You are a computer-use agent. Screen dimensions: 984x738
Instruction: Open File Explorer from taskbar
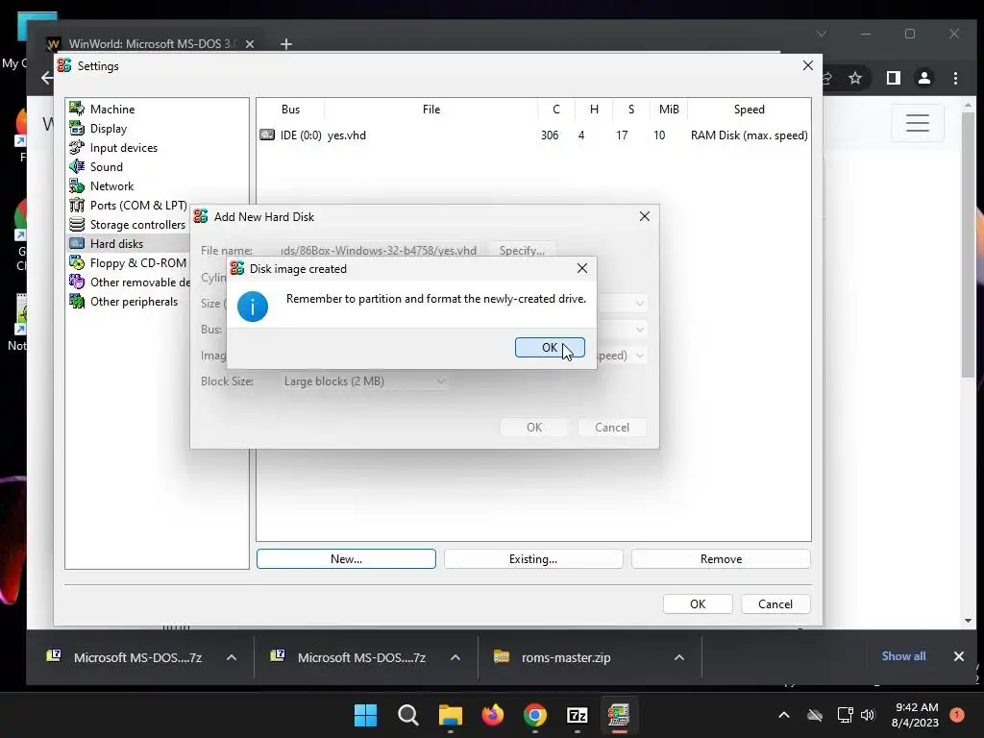450,715
